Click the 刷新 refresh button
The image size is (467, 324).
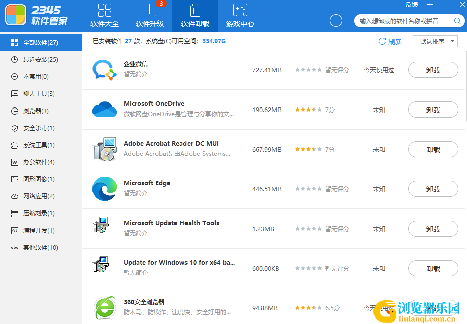coord(390,41)
